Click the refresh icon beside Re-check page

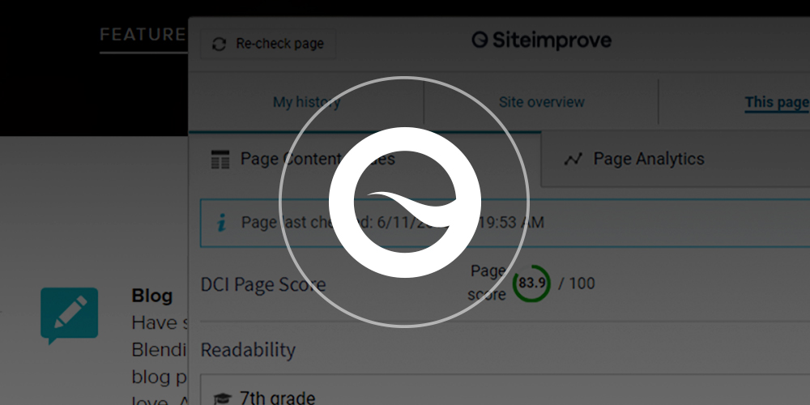219,45
